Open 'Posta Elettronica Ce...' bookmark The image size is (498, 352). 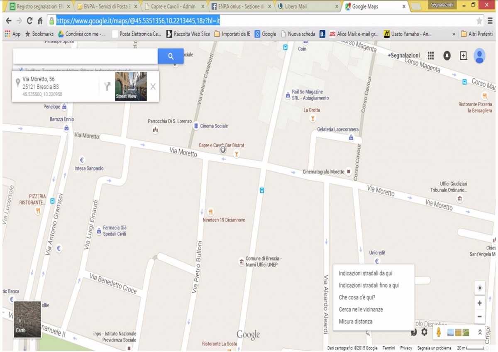[137, 34]
